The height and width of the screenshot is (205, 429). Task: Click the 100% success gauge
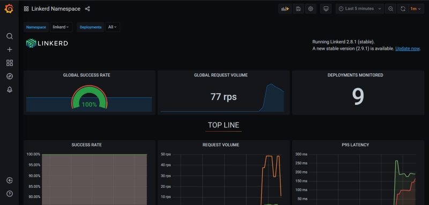[x=89, y=97]
